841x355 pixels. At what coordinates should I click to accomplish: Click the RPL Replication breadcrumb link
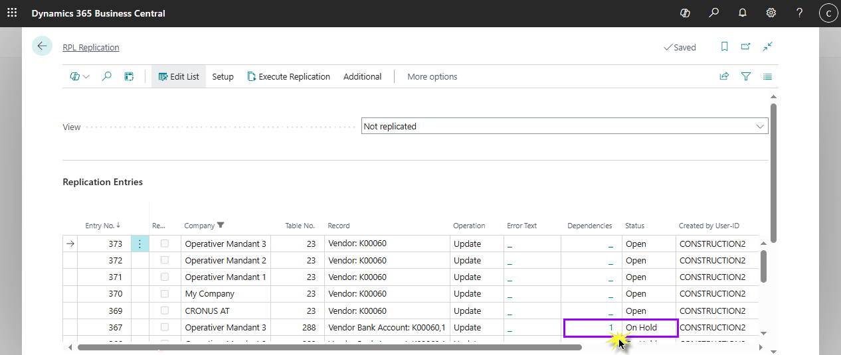[x=91, y=47]
